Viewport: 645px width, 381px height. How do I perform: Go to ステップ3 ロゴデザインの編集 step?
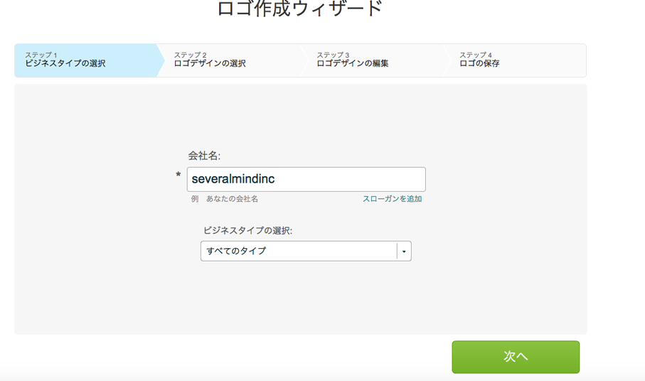tap(372, 60)
